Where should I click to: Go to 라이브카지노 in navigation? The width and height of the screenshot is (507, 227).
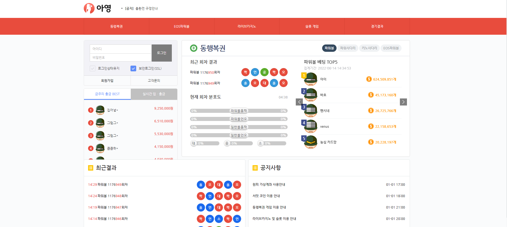tap(247, 26)
